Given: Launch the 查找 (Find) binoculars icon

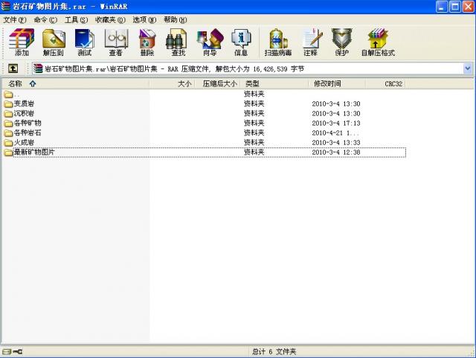Looking at the screenshot, I should tap(178, 42).
